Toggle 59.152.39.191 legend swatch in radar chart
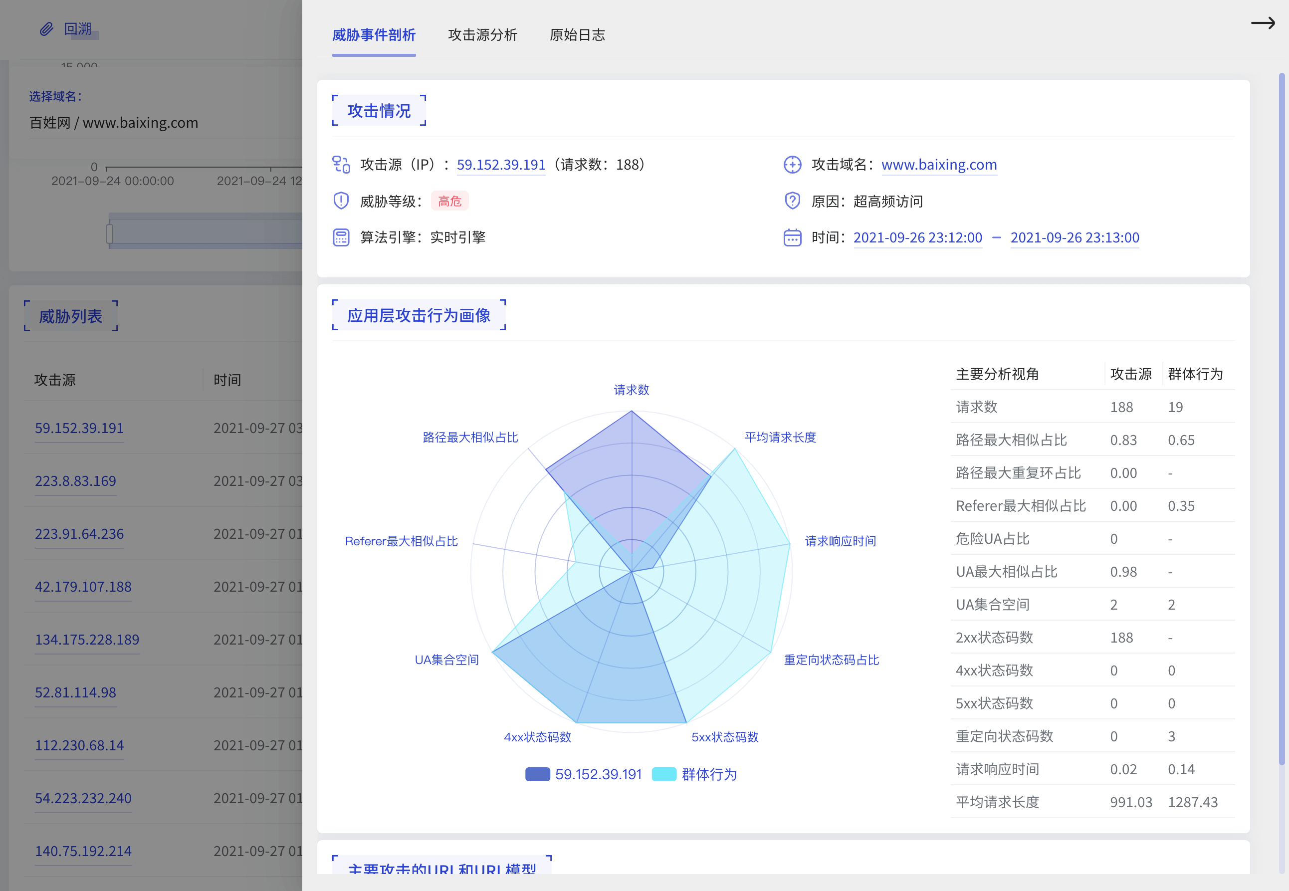This screenshot has width=1289, height=891. tap(538, 774)
